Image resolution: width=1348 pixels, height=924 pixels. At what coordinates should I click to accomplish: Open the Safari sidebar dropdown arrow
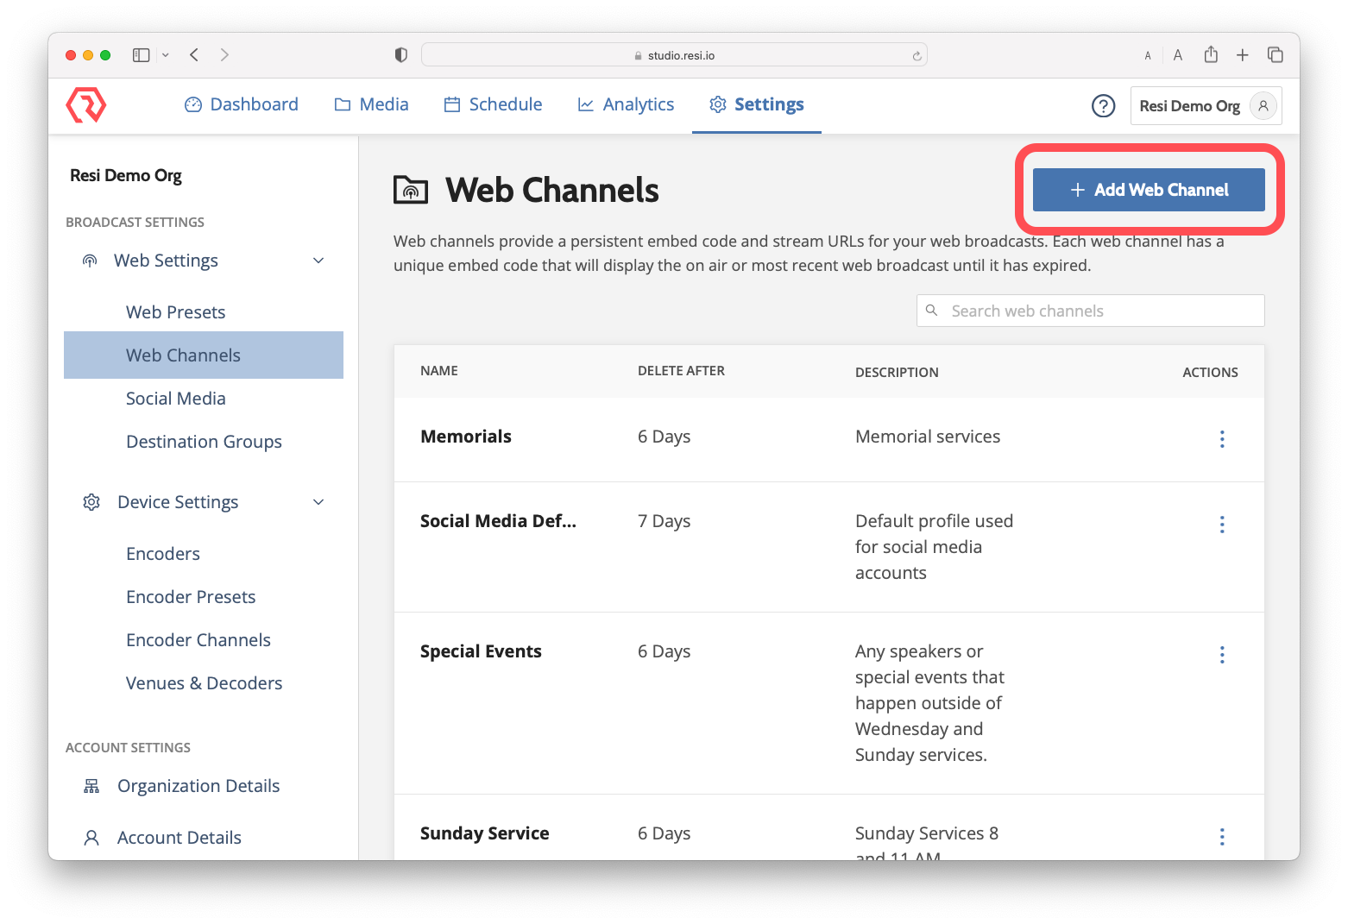pyautogui.click(x=166, y=55)
